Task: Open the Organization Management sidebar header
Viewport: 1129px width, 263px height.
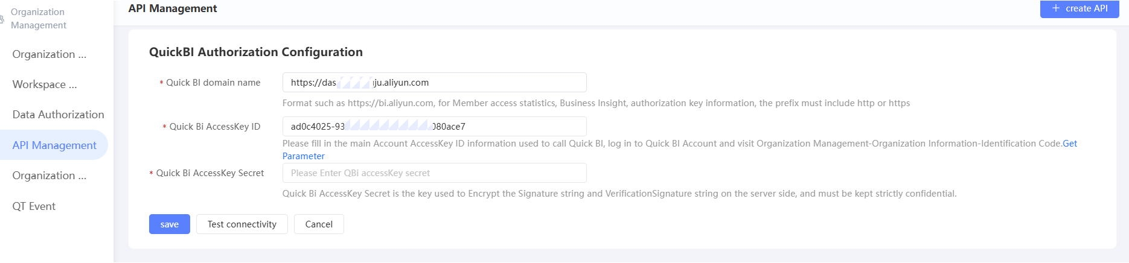Action: (38, 18)
